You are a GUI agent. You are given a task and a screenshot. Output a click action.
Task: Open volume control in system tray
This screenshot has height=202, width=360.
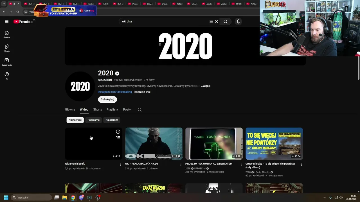pos(341,198)
